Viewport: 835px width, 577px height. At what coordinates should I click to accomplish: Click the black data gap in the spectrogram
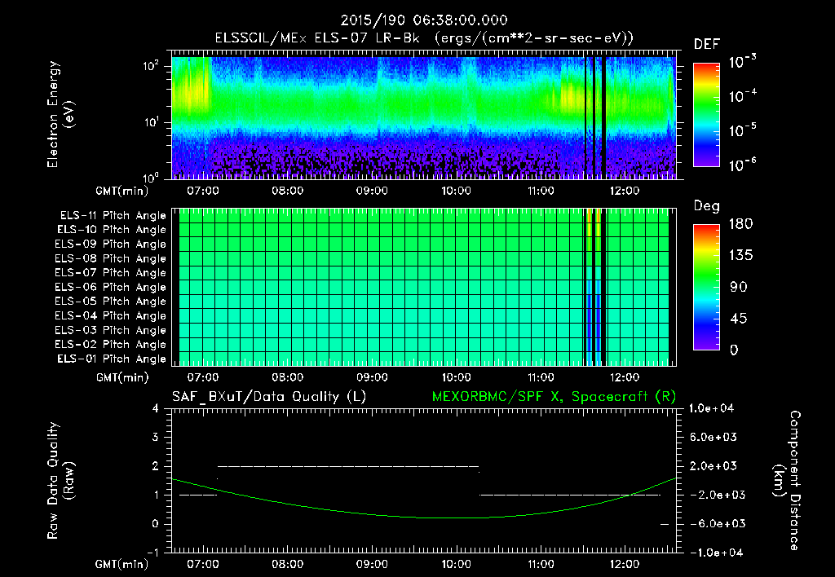(604, 117)
